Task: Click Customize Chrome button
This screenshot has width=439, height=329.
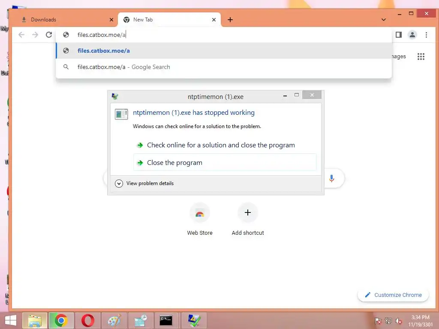Action: pos(393,295)
